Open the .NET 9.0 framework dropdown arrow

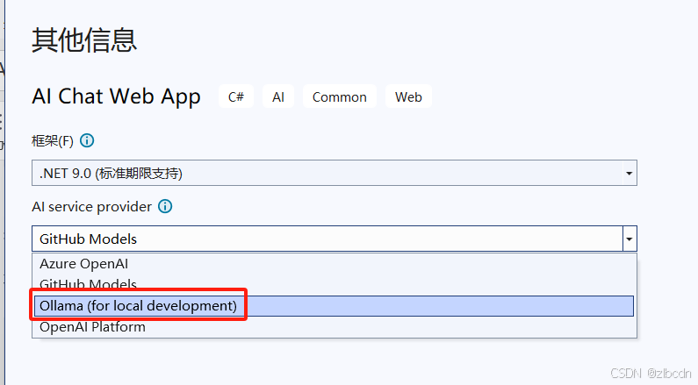(x=629, y=173)
